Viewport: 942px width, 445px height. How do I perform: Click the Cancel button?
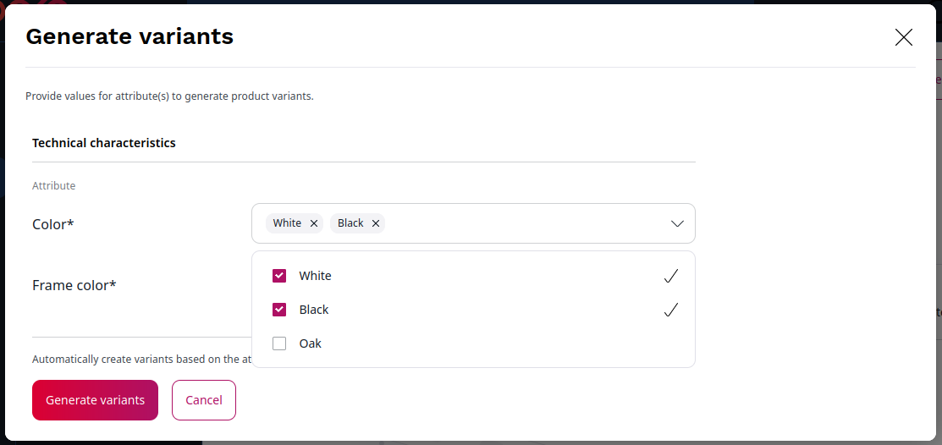[204, 400]
